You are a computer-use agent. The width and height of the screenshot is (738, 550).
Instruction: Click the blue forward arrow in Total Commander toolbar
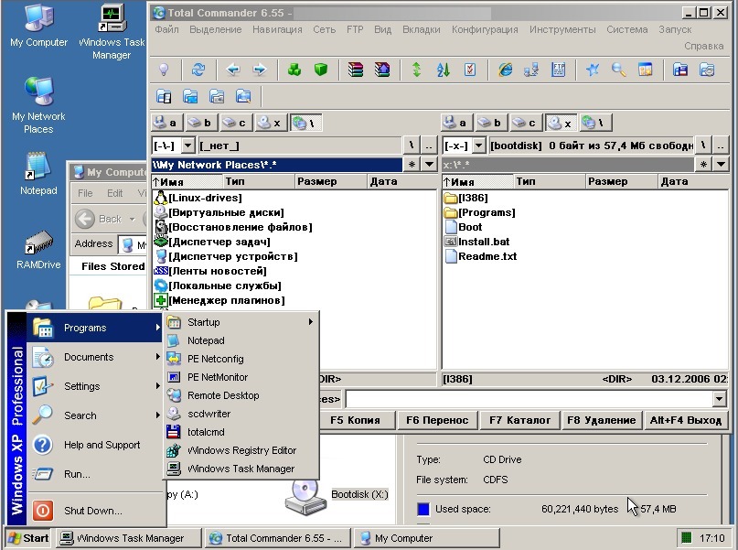point(260,70)
